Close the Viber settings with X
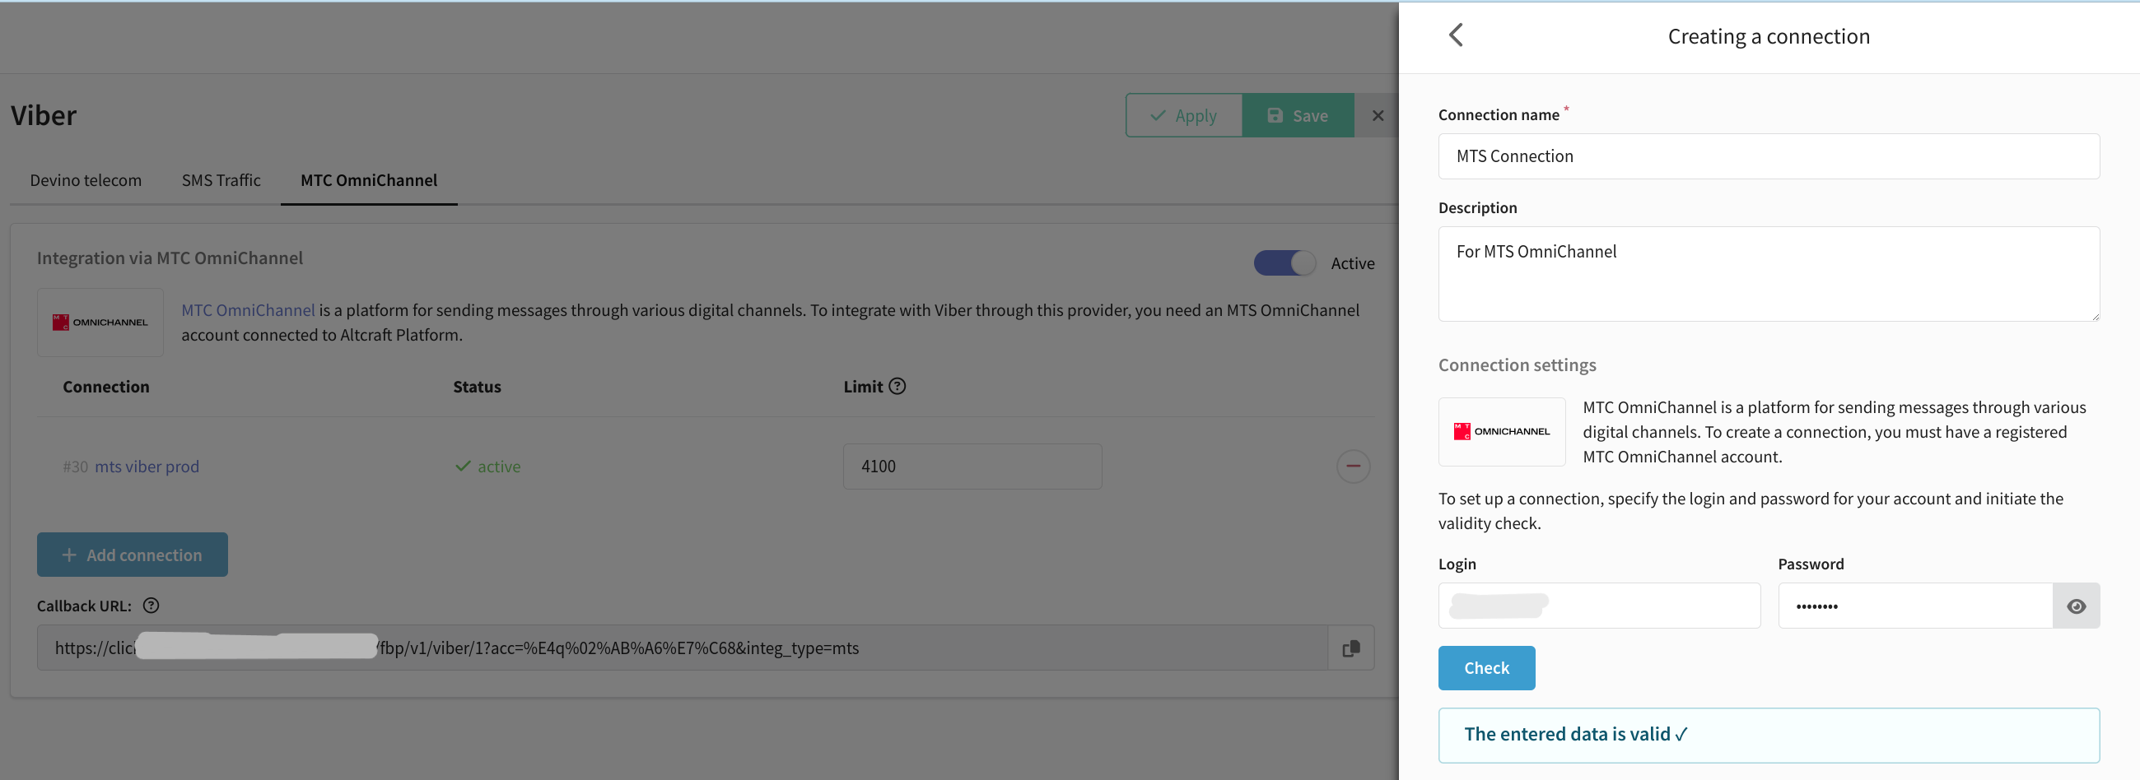The image size is (2140, 780). 1378,115
